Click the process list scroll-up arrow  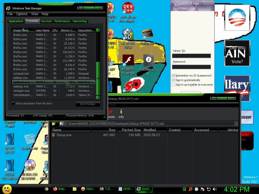click(x=98, y=30)
